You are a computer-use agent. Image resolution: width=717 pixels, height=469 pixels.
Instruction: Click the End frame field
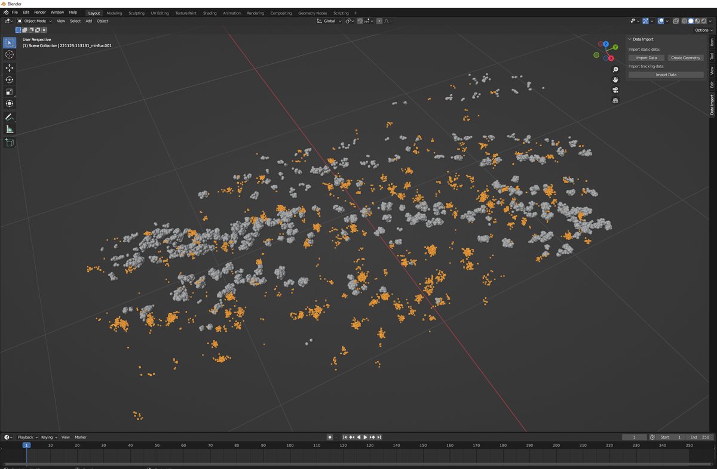(x=700, y=437)
